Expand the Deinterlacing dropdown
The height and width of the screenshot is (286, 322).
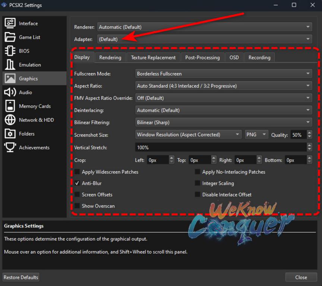[224, 110]
